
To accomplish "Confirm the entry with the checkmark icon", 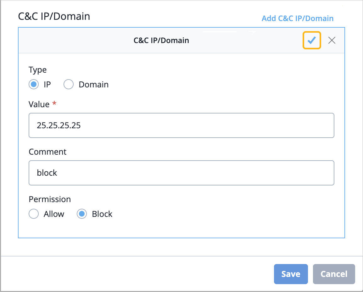I will (311, 40).
